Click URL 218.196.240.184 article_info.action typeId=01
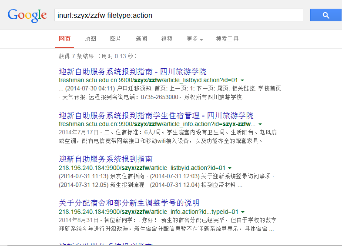The height and width of the screenshot is (246, 342). pos(148,212)
